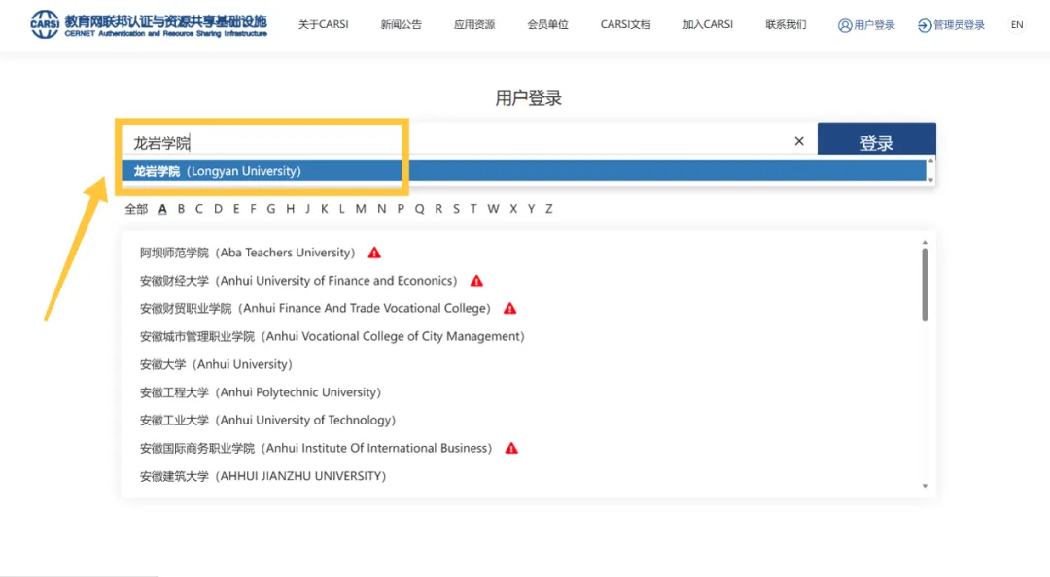Go to 应用资源 in the navigation
Screen dimensions: 1050x577
click(x=474, y=24)
